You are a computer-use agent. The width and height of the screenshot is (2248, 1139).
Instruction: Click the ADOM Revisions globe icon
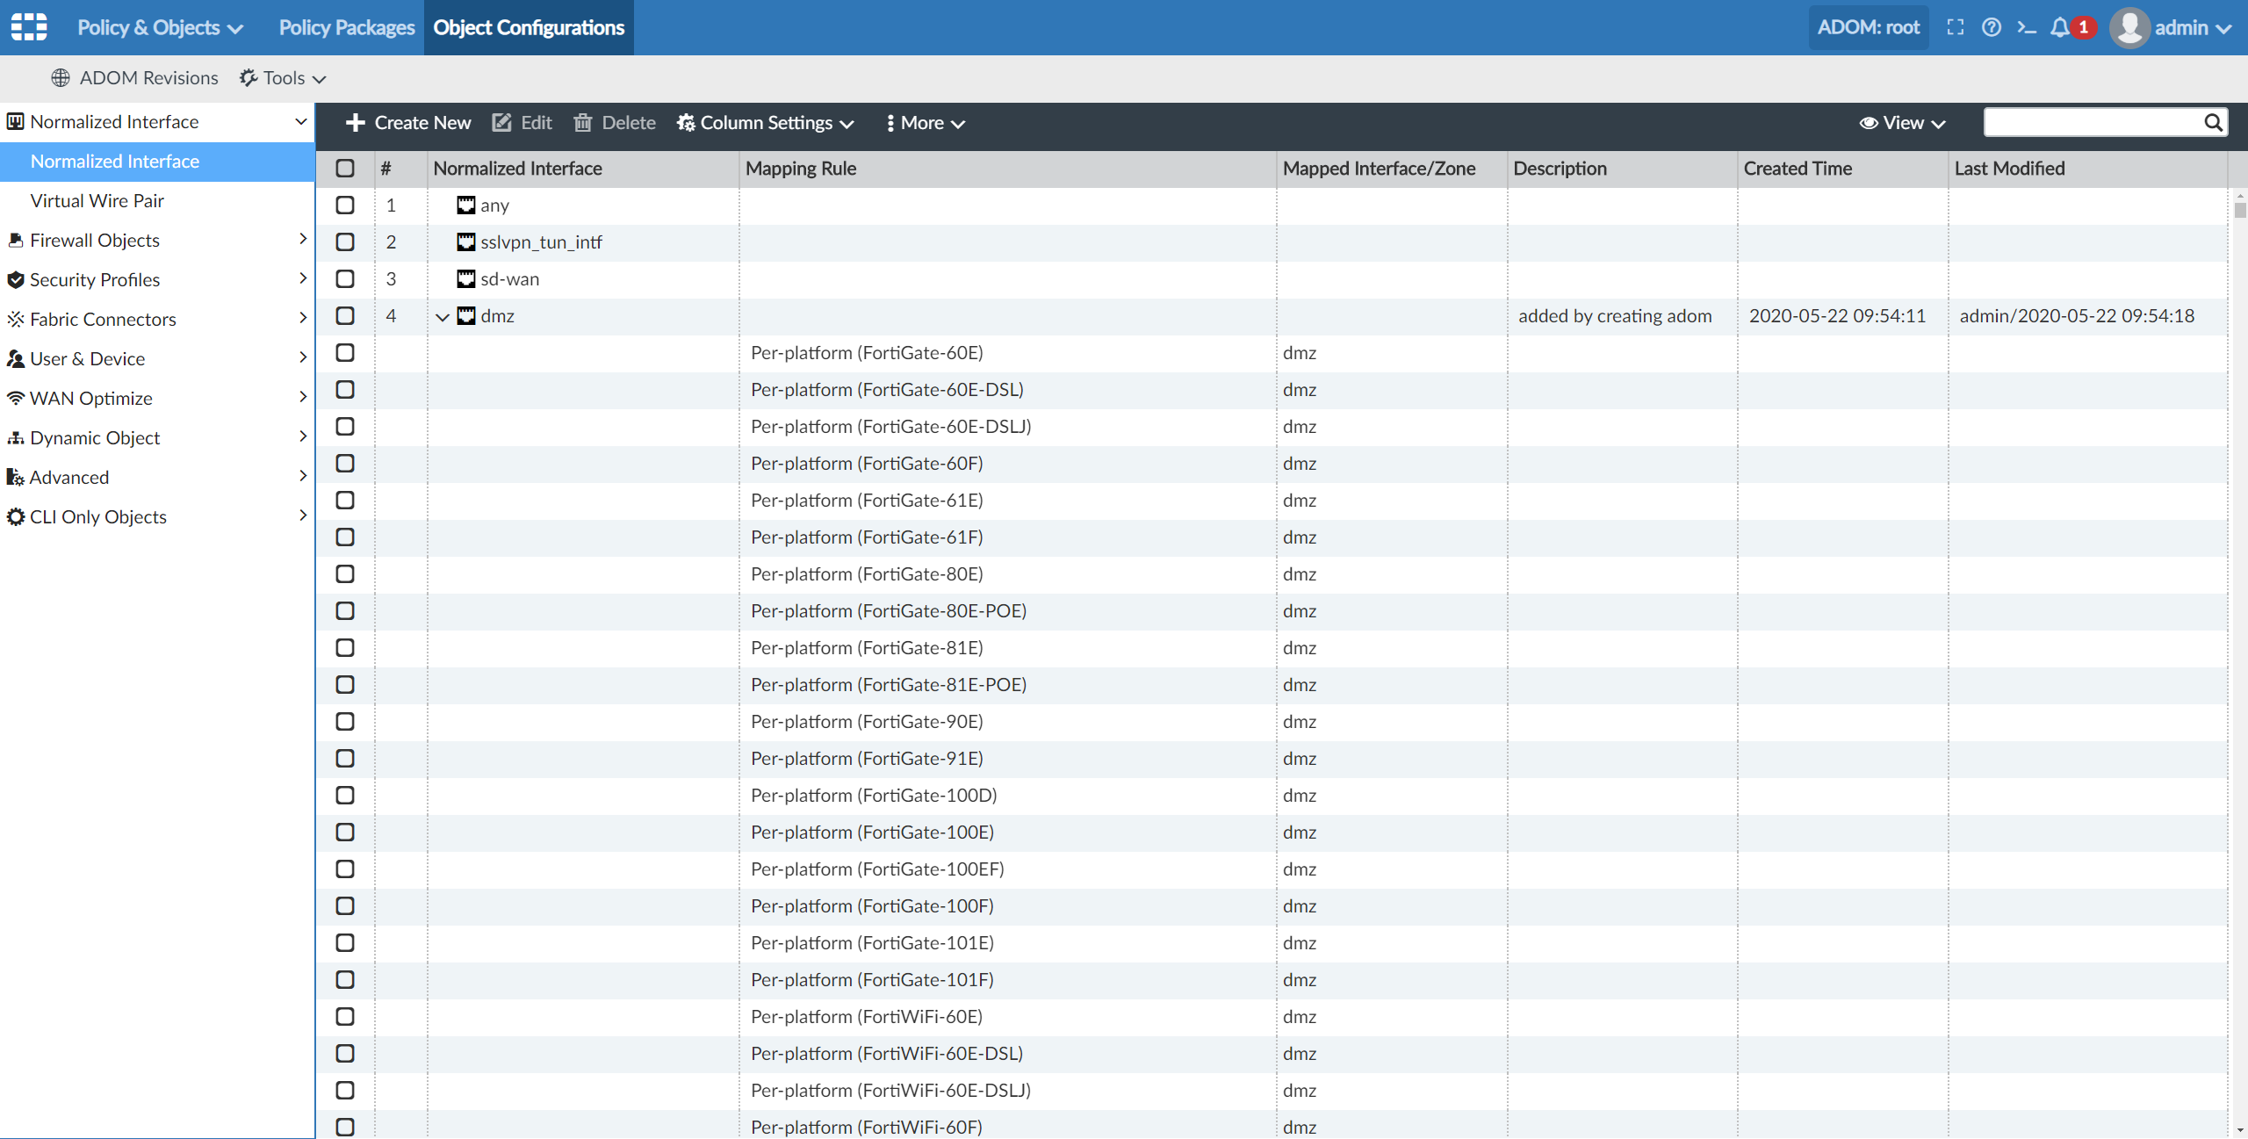click(61, 78)
